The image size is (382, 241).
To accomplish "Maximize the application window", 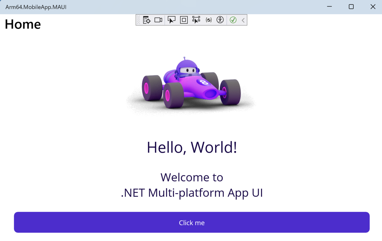I will coord(351,7).
